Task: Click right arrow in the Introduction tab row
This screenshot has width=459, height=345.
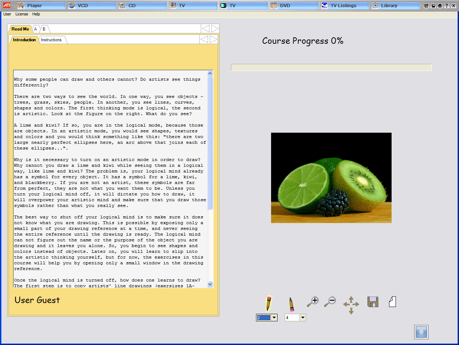Action: point(213,39)
